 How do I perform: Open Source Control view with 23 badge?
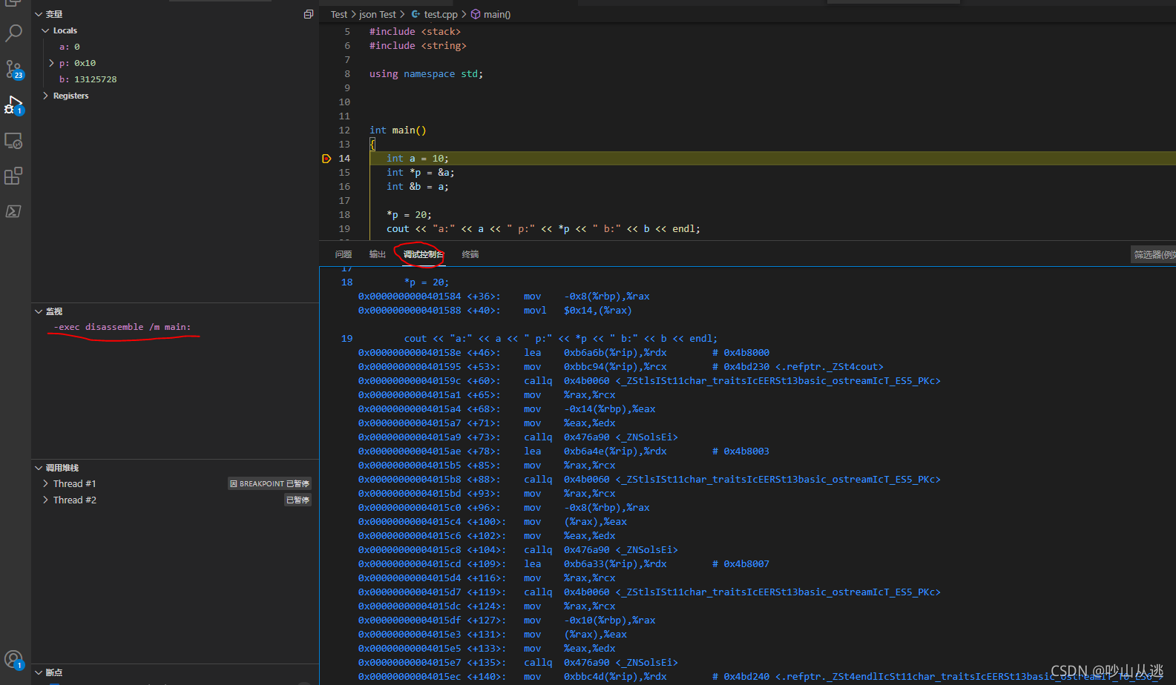coord(13,70)
